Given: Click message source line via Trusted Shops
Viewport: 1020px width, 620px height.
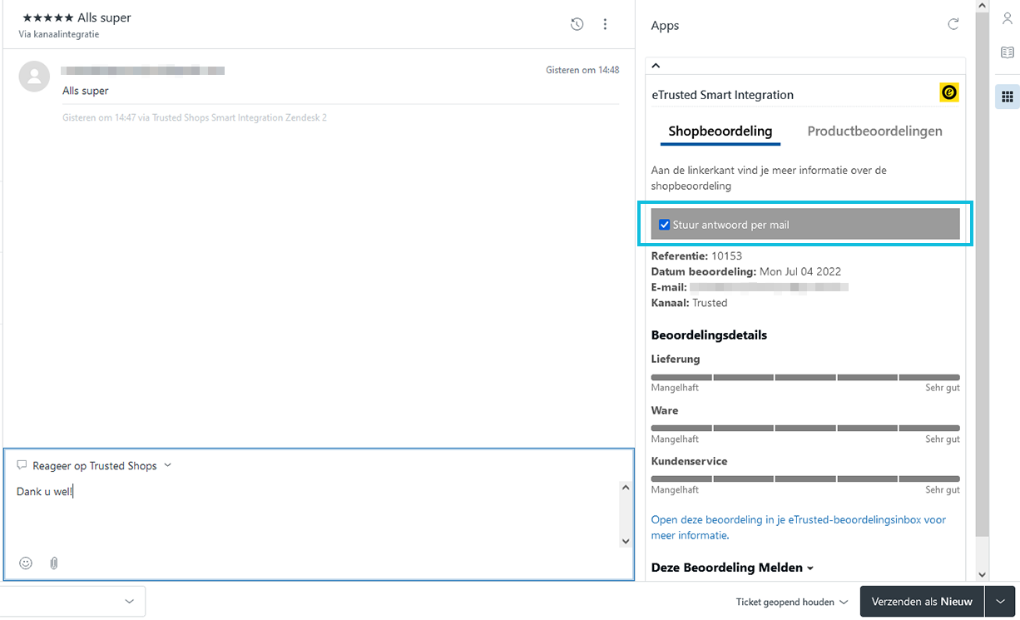Looking at the screenshot, I should click(x=195, y=118).
